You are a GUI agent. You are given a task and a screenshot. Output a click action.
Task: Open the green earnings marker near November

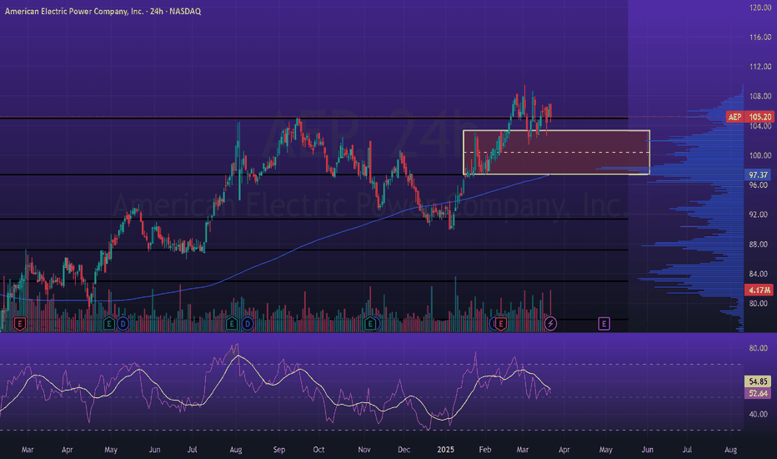click(370, 325)
